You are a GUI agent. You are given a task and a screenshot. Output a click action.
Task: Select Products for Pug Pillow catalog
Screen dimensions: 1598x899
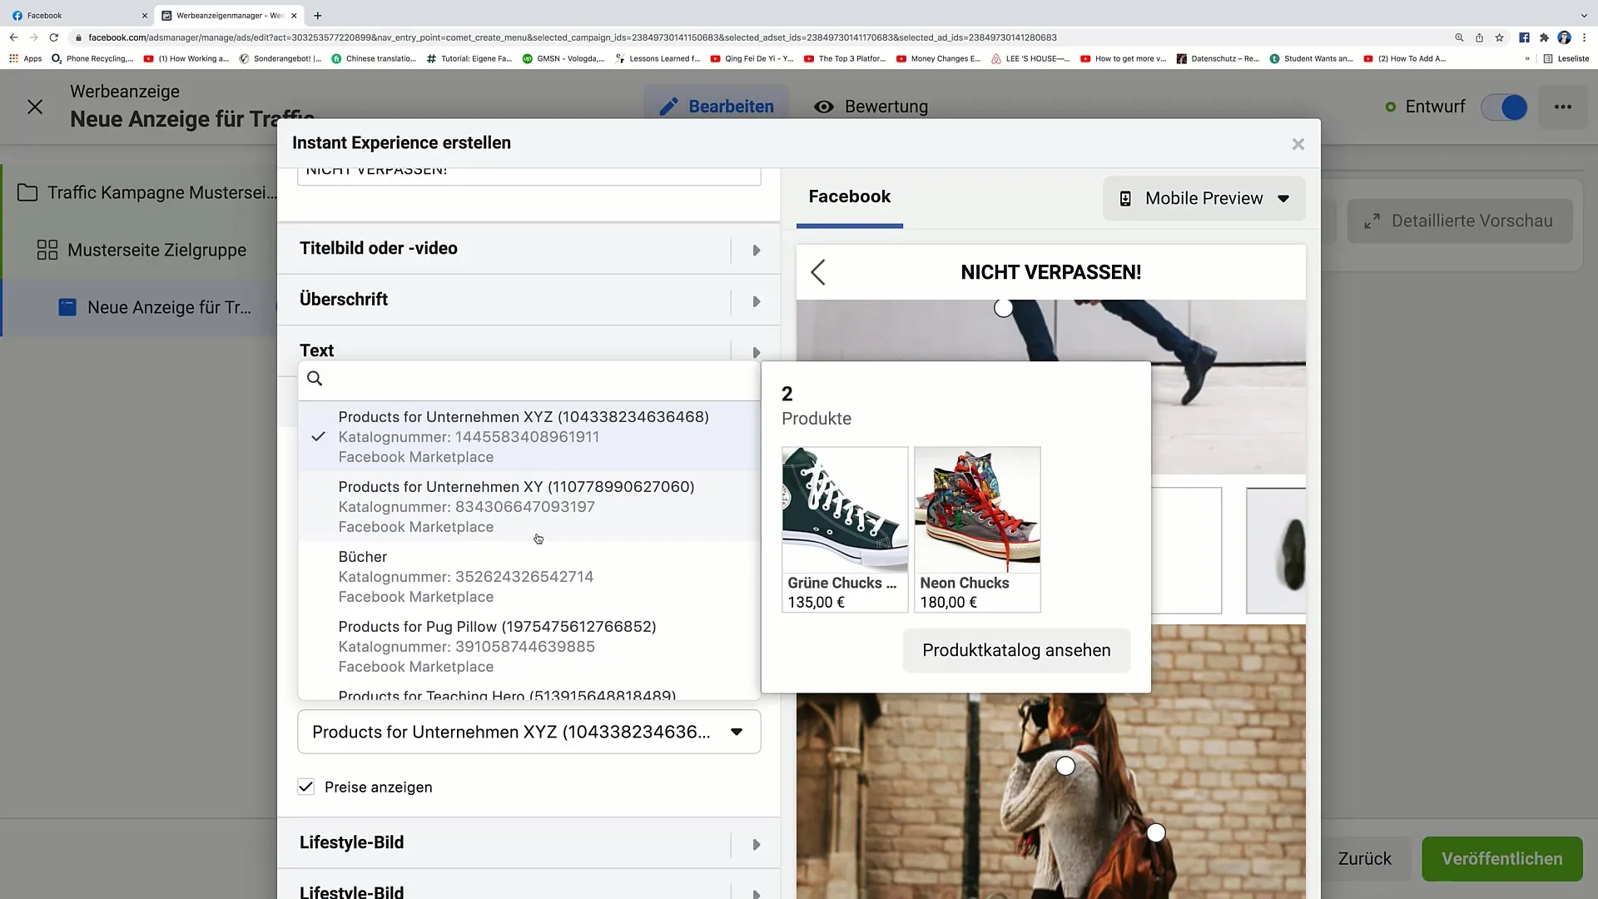[x=529, y=646]
